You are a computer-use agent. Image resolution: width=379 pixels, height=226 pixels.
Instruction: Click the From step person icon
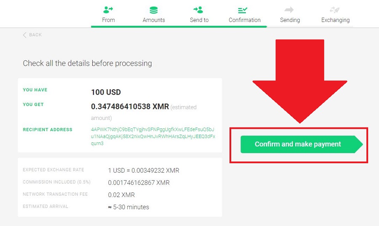coord(108,10)
